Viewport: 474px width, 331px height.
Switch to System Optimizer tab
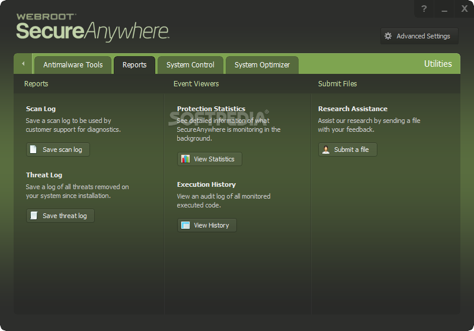[262, 65]
